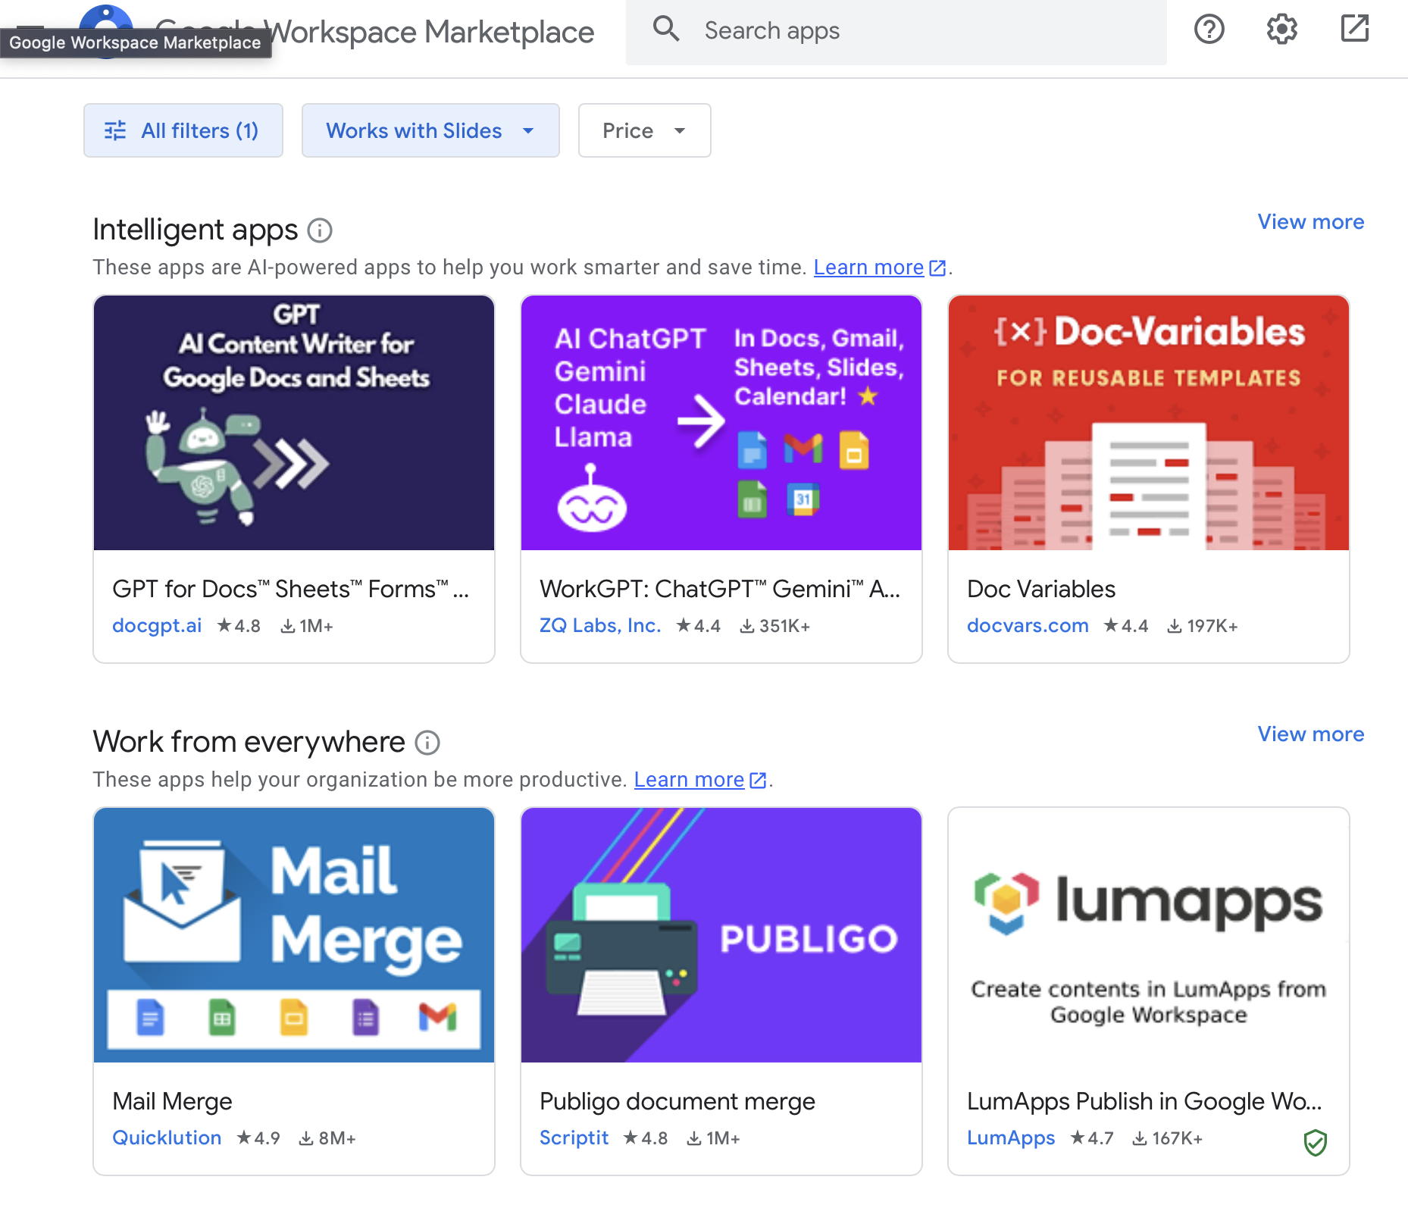Screen dimensions: 1408x1208
Task: Open the lumapps logo banner thumbnail
Action: click(x=1149, y=935)
